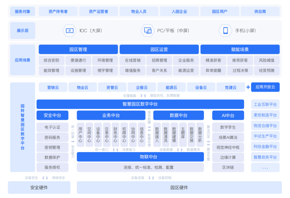Select 工业互联平台 in the right column
Image resolution: width=290 pixels, height=198 pixels.
[265, 104]
